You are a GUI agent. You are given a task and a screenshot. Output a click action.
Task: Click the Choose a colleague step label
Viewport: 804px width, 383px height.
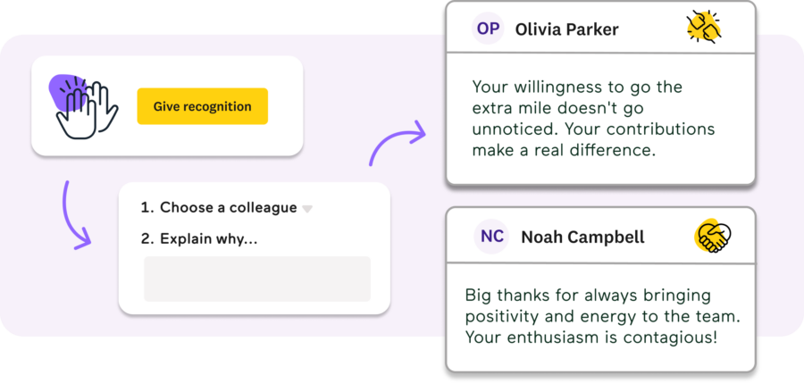219,208
